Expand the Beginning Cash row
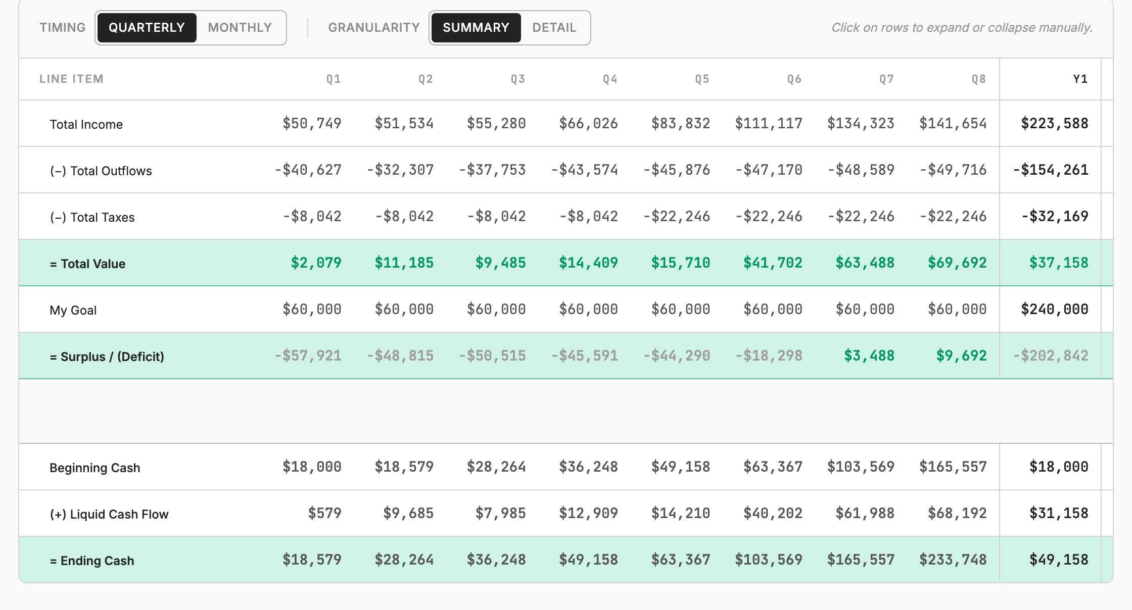 coord(566,467)
